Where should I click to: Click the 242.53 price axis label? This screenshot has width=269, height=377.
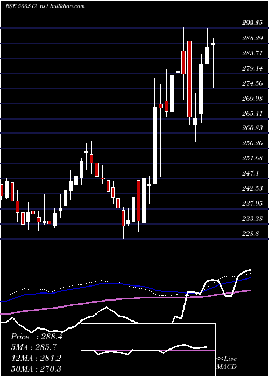[x=252, y=188]
